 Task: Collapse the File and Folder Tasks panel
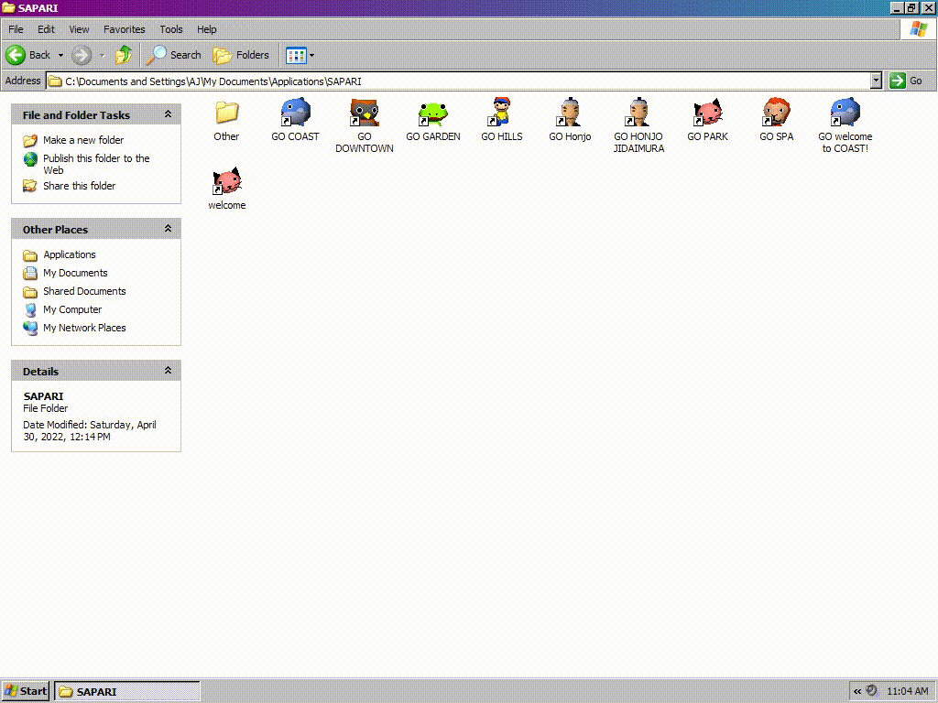click(169, 114)
